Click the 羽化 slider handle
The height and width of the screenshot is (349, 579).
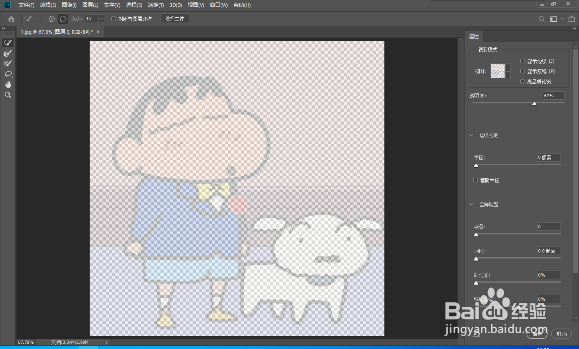[476, 259]
